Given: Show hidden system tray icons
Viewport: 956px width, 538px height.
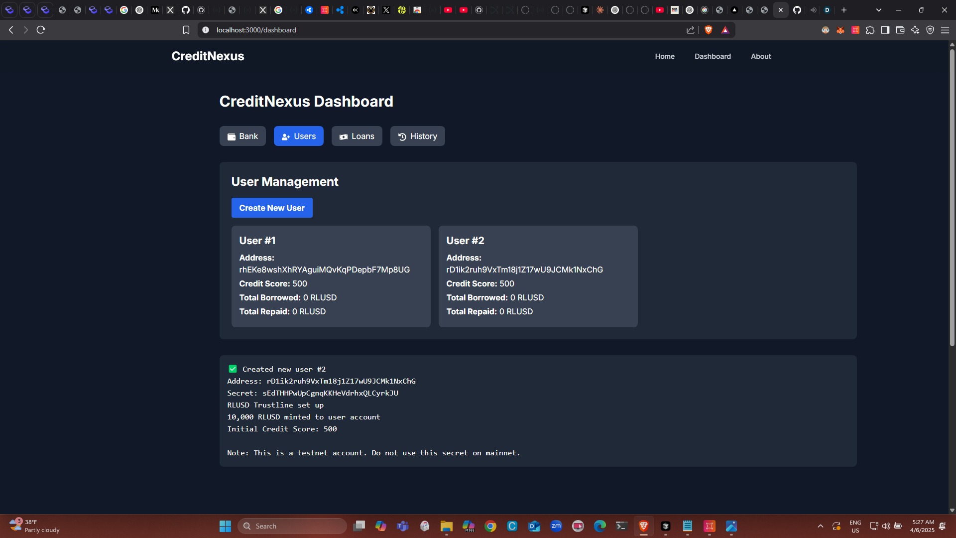Looking at the screenshot, I should tap(820, 526).
